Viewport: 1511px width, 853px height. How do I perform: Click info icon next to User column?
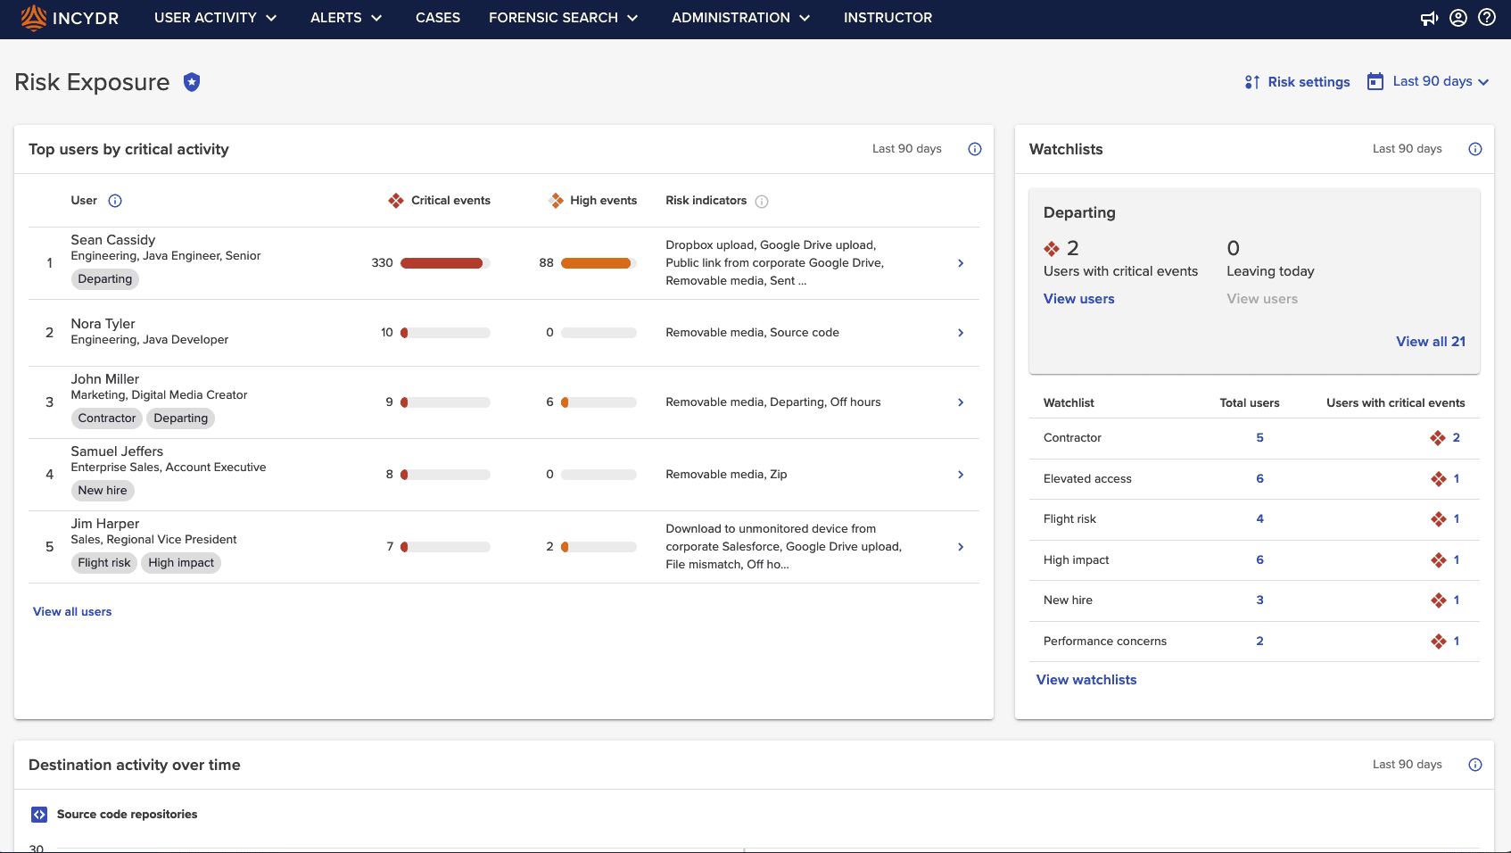click(x=115, y=201)
